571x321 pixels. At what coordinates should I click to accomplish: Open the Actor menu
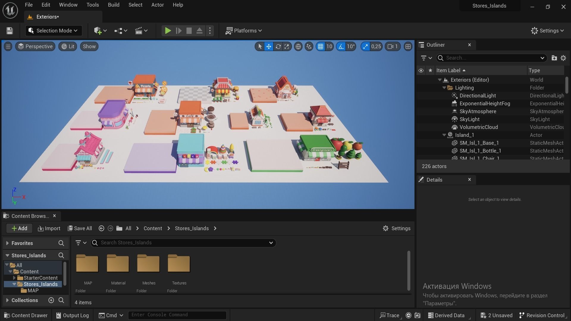pyautogui.click(x=158, y=5)
